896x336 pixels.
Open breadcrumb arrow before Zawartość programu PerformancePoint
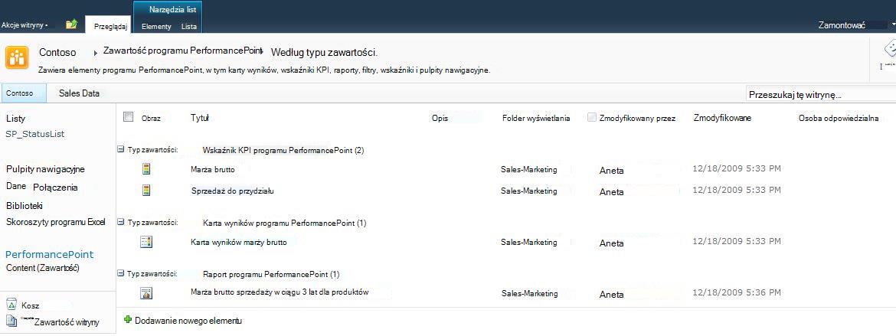pyautogui.click(x=96, y=53)
